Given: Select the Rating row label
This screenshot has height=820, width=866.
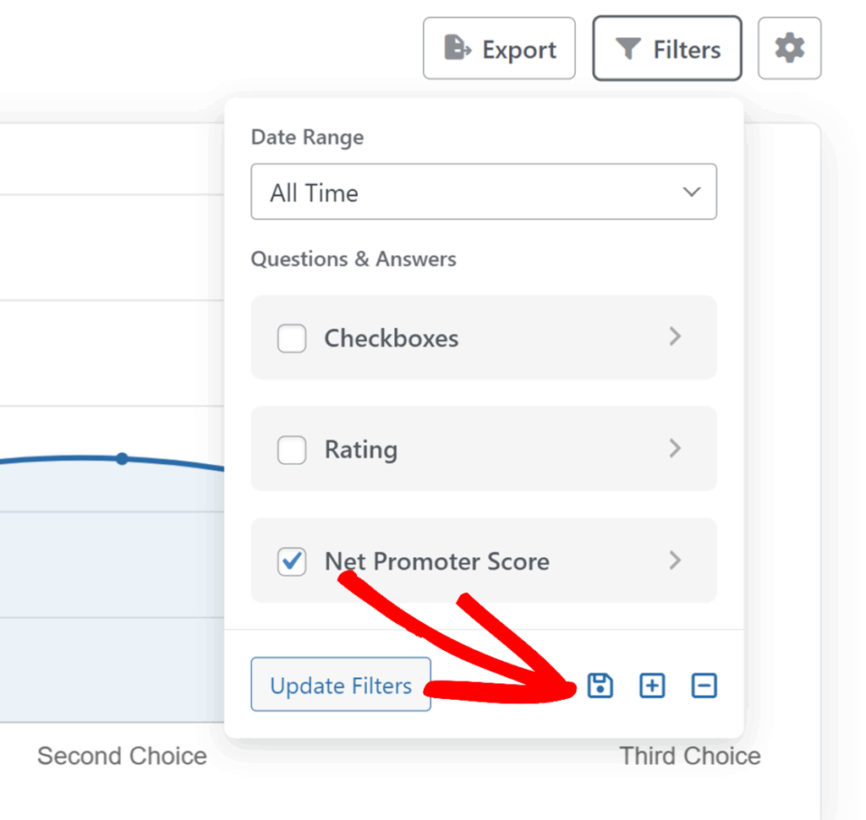Looking at the screenshot, I should click(361, 451).
